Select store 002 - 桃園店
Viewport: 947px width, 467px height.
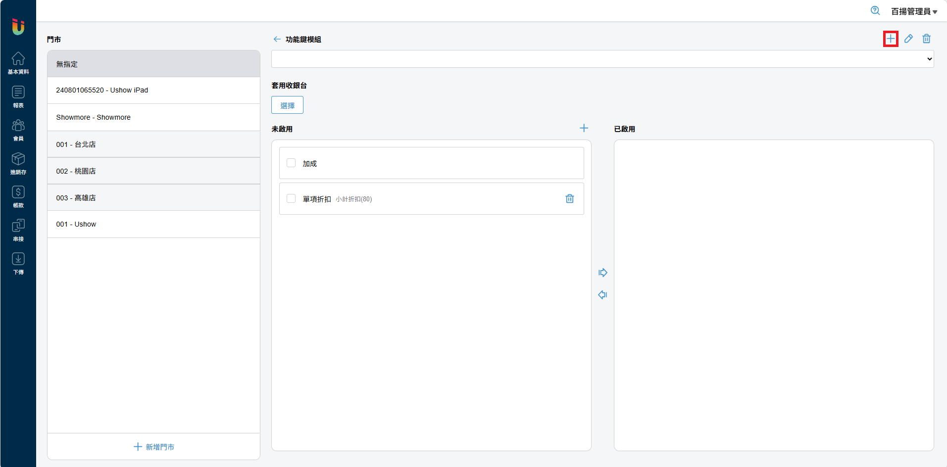153,171
